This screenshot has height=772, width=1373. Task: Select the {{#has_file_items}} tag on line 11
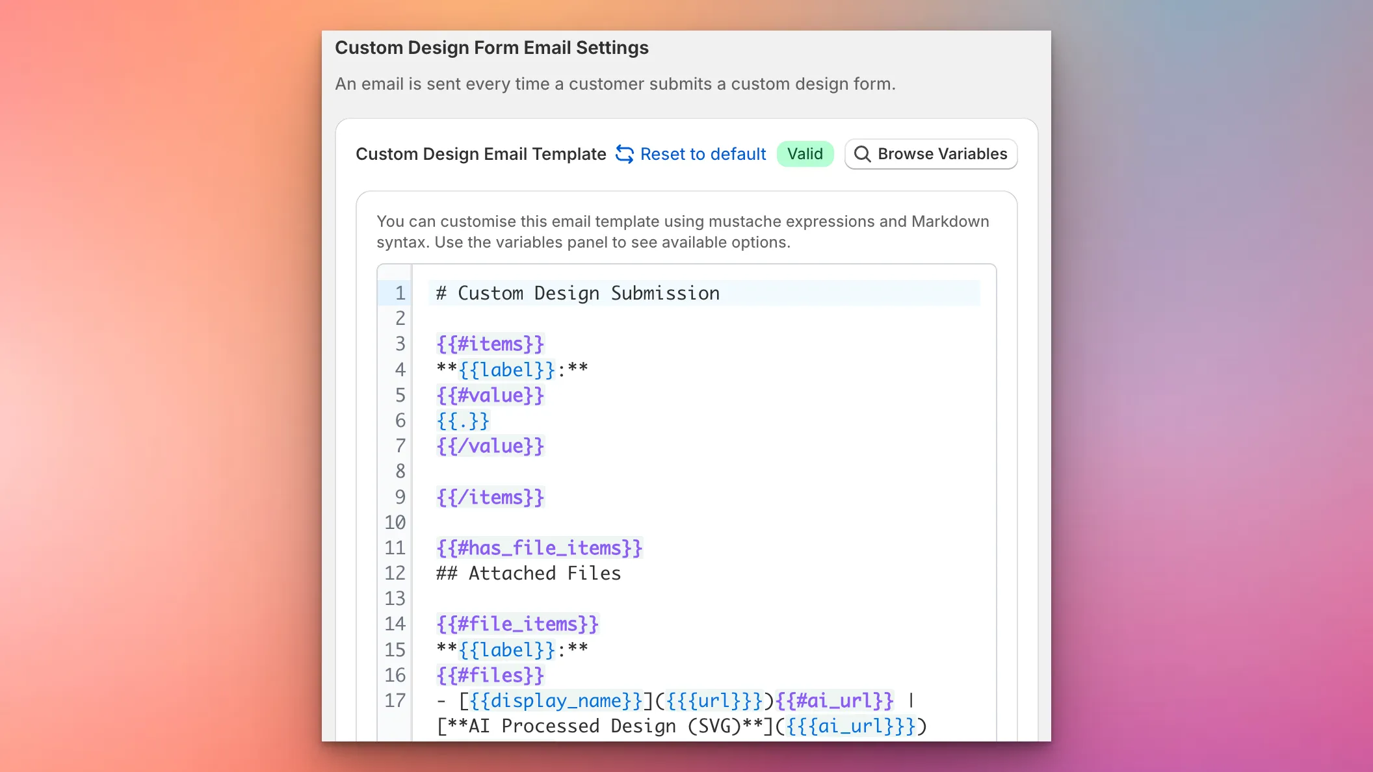[x=538, y=548]
